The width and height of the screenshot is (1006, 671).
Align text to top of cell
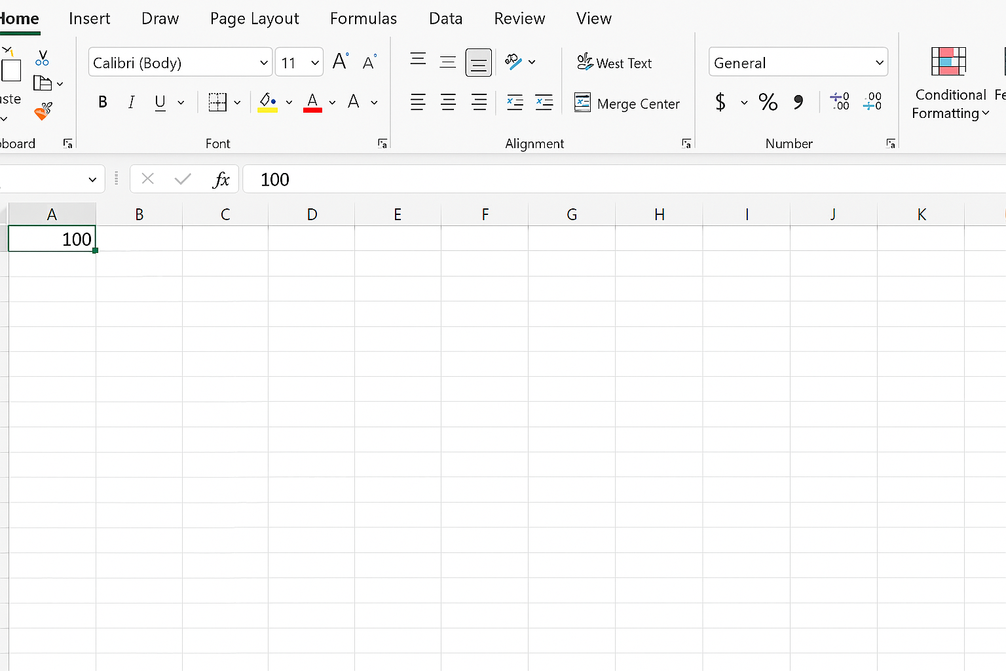coord(418,60)
